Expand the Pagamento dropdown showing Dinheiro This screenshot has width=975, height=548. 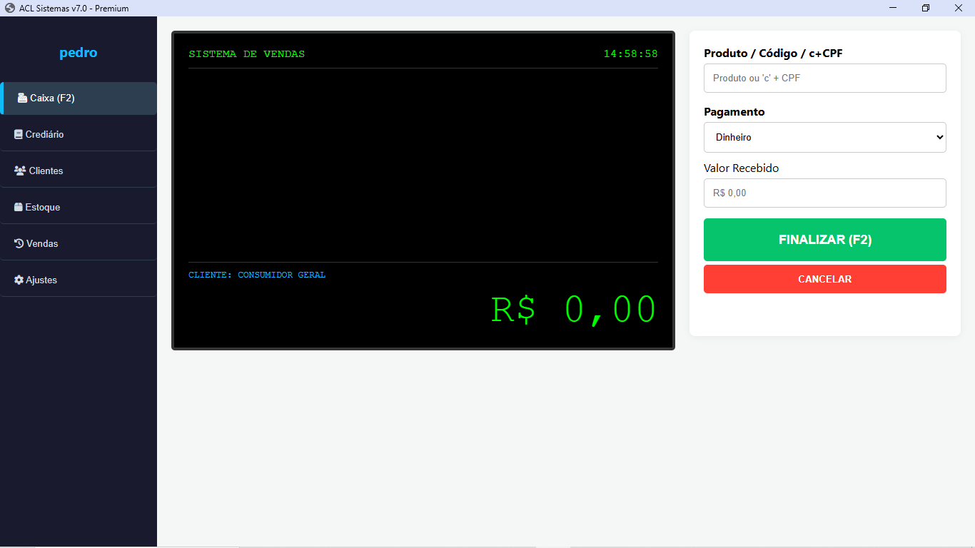pos(825,137)
